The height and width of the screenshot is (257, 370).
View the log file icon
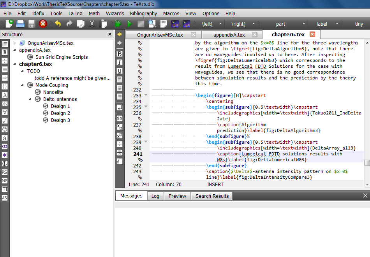point(164,24)
